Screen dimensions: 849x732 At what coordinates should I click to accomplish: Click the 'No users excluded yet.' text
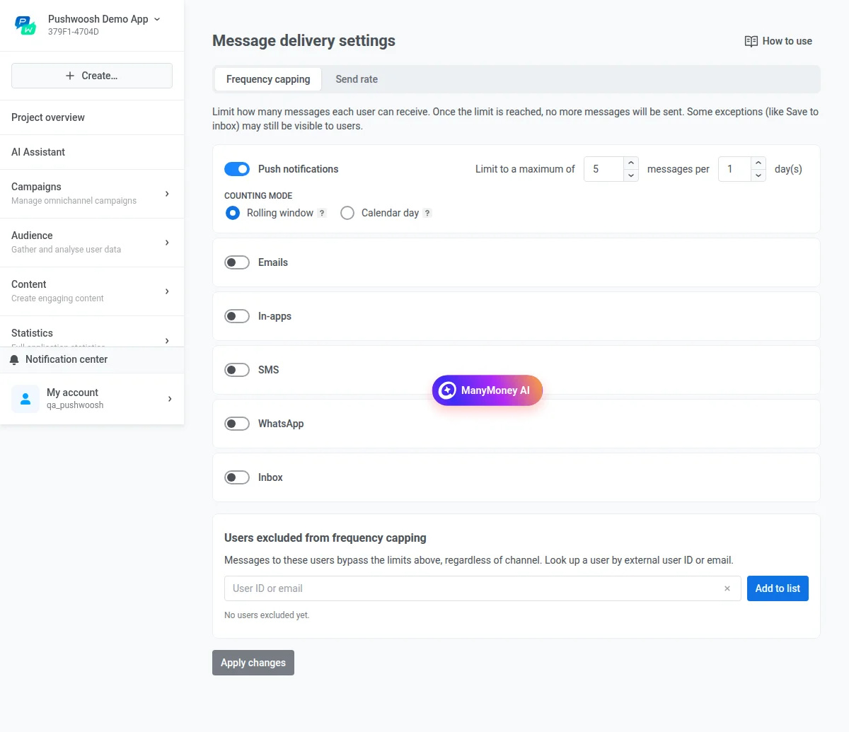click(267, 615)
